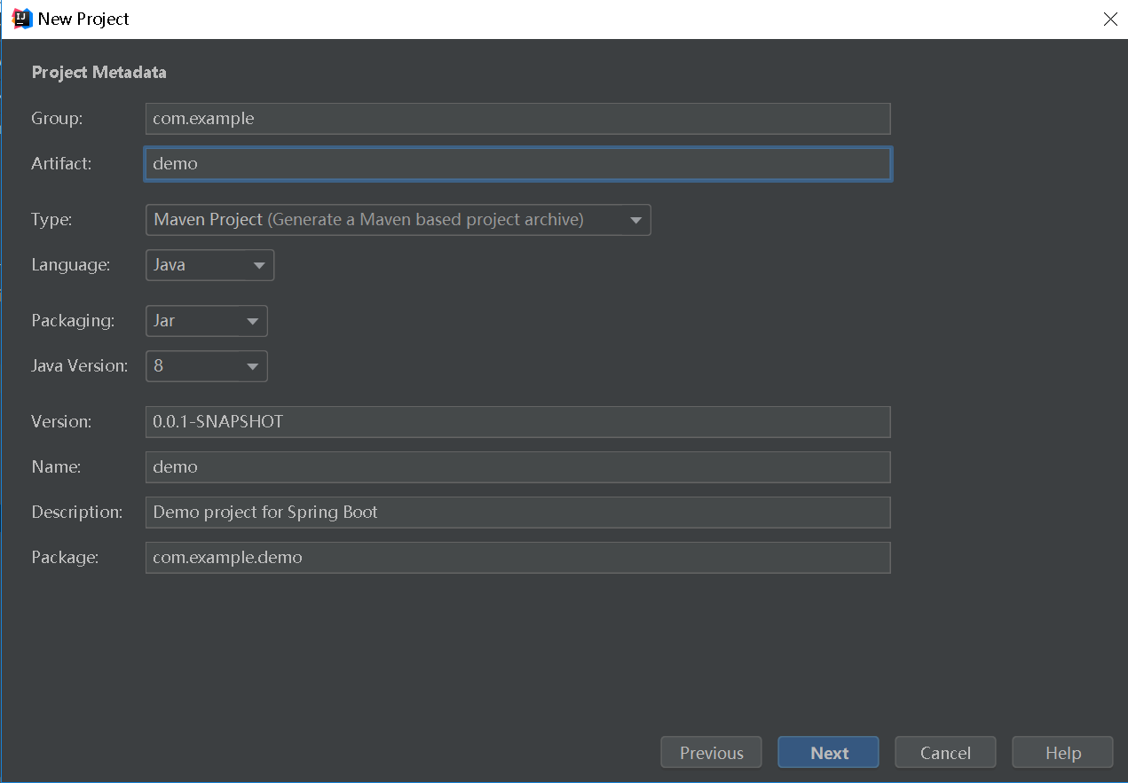Click the Group: label
Viewport: 1128px width, 783px height.
[x=57, y=119]
